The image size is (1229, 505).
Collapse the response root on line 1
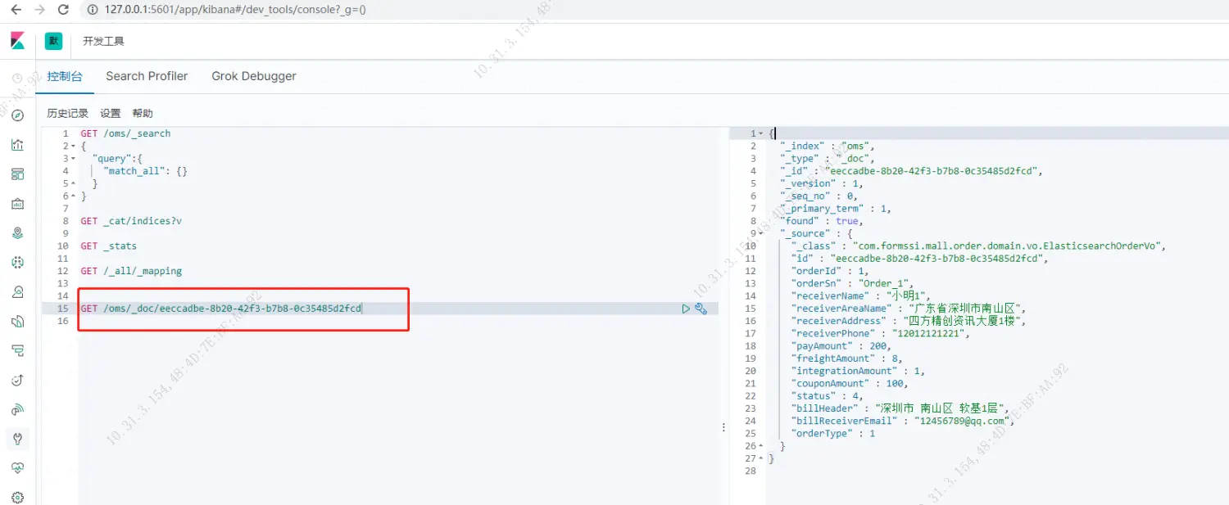point(761,133)
